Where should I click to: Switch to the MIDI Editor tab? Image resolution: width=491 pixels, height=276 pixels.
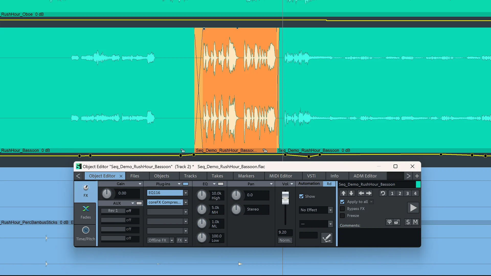click(281, 176)
